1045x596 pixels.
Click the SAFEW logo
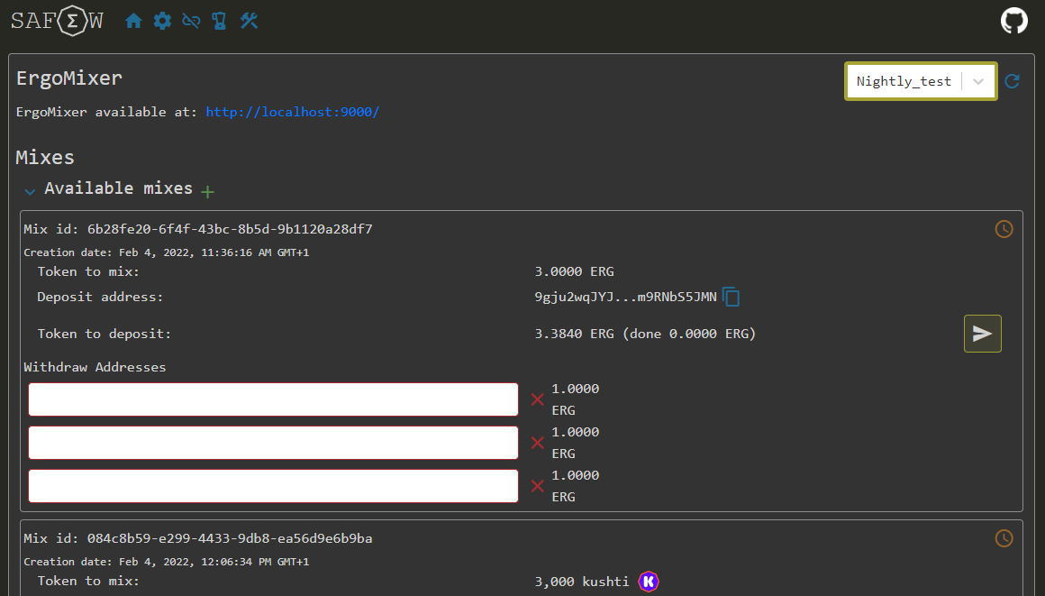tap(58, 21)
